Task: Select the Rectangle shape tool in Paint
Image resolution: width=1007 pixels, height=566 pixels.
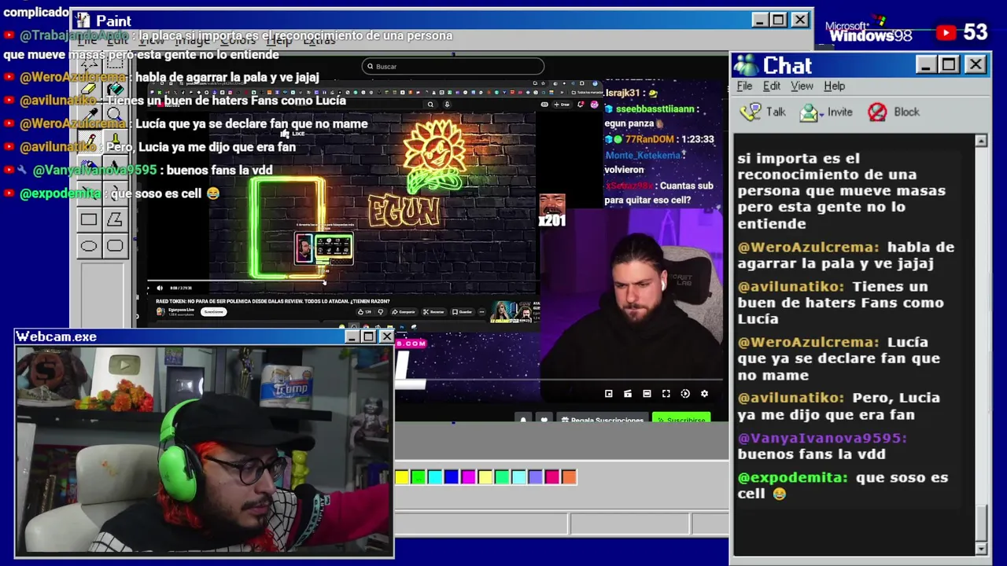Action: click(x=88, y=220)
